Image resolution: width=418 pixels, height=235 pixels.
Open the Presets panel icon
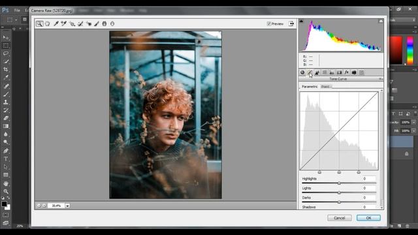[361, 72]
